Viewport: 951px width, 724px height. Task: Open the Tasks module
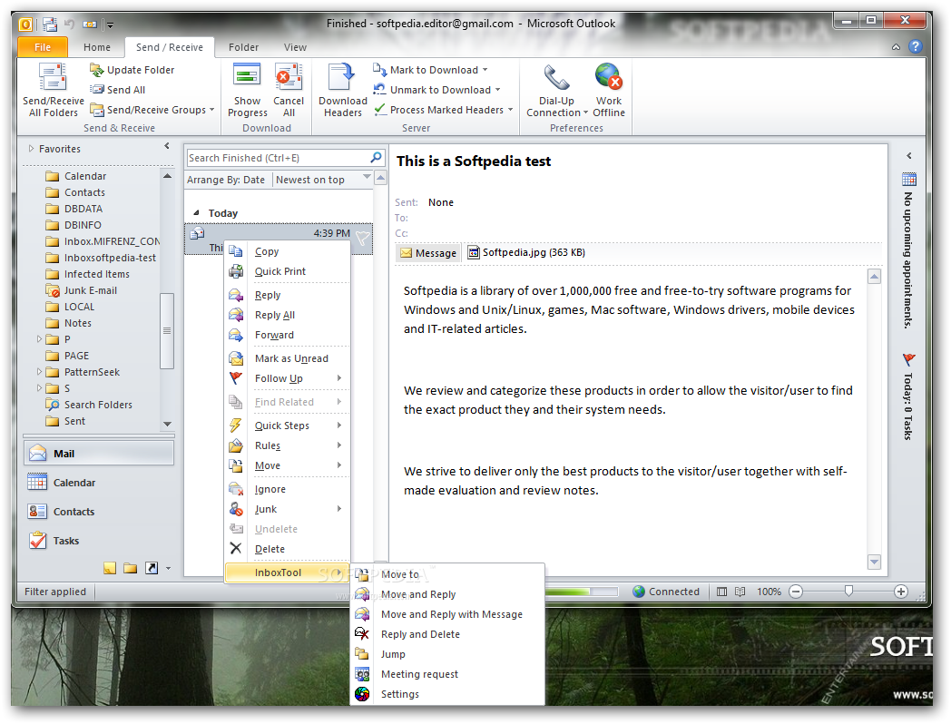[x=99, y=541]
